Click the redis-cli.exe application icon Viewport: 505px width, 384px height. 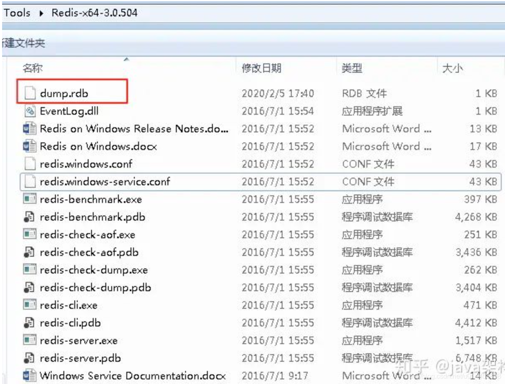tap(29, 305)
